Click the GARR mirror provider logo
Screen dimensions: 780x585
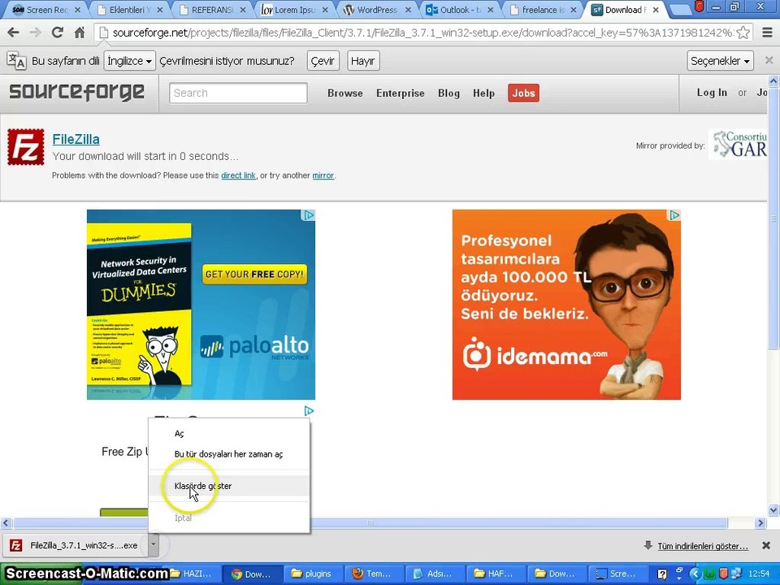click(737, 145)
